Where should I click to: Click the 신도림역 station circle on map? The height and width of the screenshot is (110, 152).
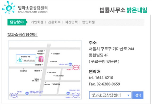click(76, 95)
